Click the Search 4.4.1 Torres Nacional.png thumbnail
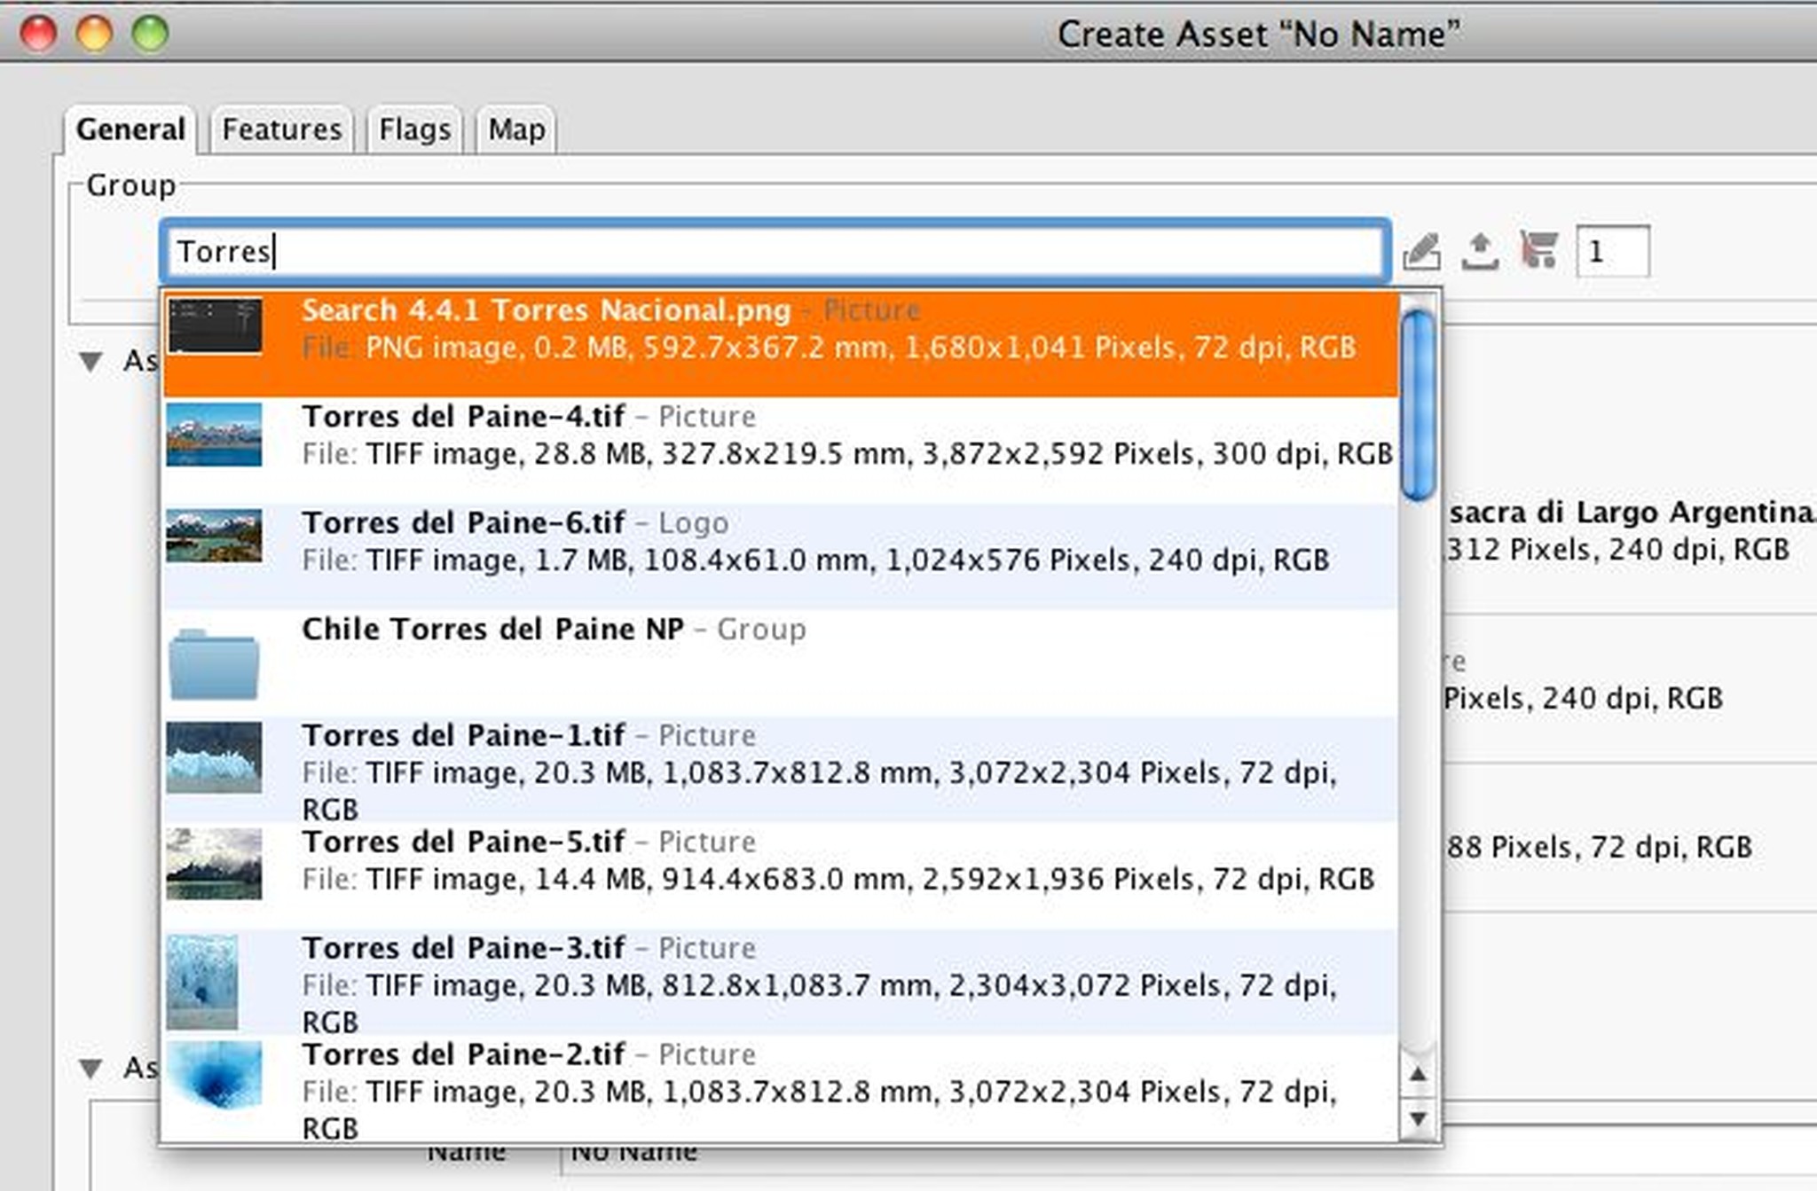This screenshot has width=1817, height=1191. point(214,326)
